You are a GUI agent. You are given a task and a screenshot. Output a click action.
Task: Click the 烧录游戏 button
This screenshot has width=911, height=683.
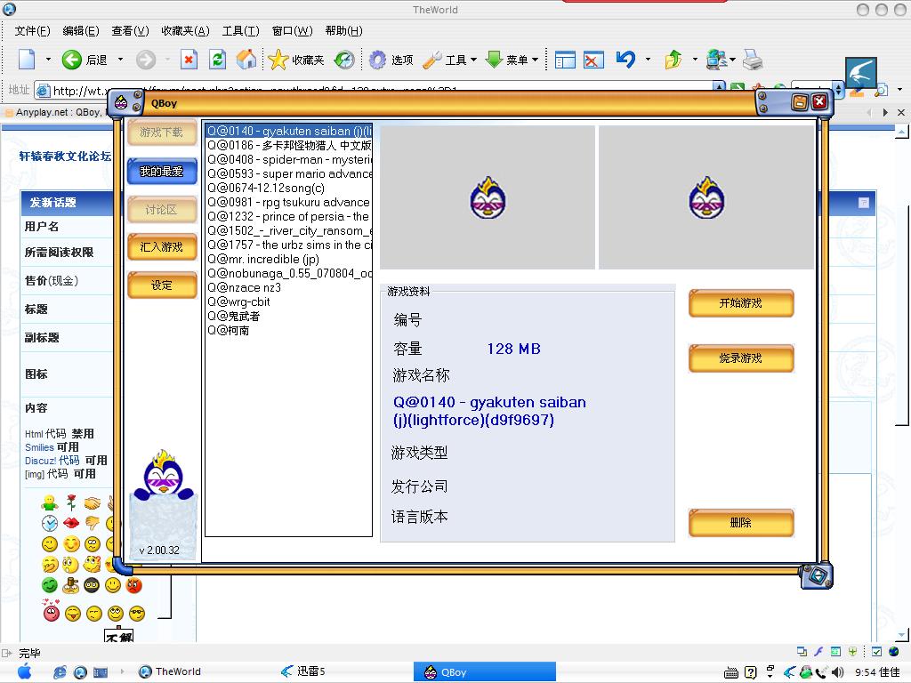740,358
